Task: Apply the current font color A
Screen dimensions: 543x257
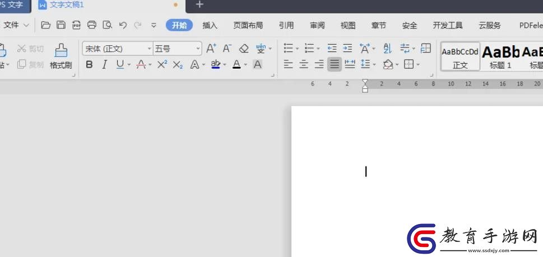Action: pos(236,64)
